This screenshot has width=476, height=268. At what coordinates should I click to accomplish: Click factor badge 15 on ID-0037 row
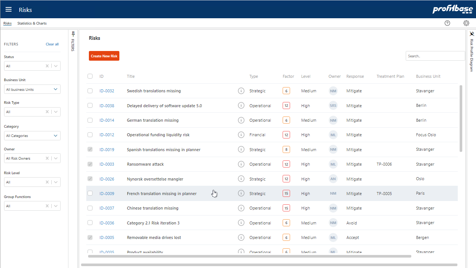(x=286, y=208)
